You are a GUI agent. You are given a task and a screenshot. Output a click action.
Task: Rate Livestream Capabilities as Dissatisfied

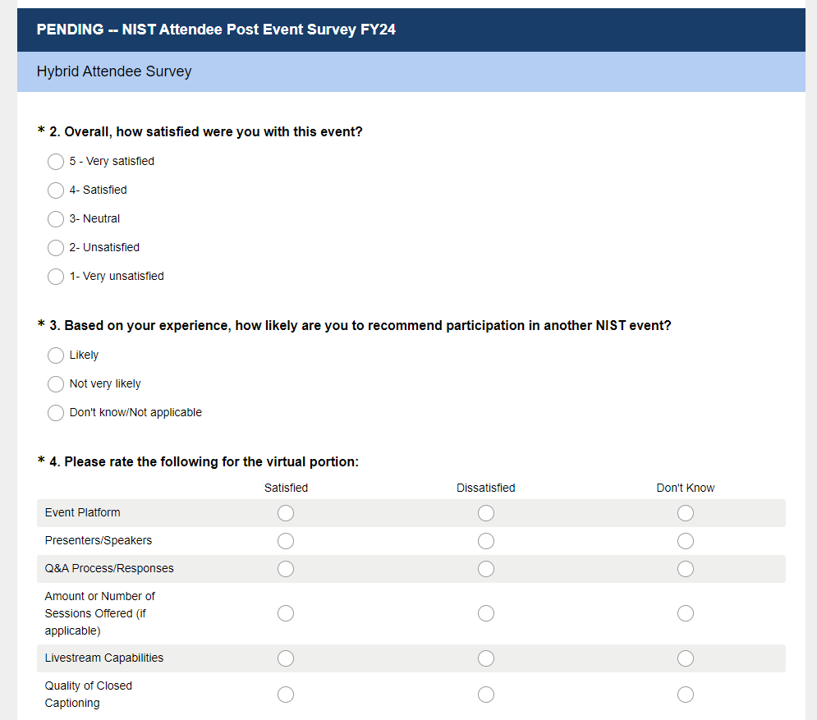coord(486,658)
